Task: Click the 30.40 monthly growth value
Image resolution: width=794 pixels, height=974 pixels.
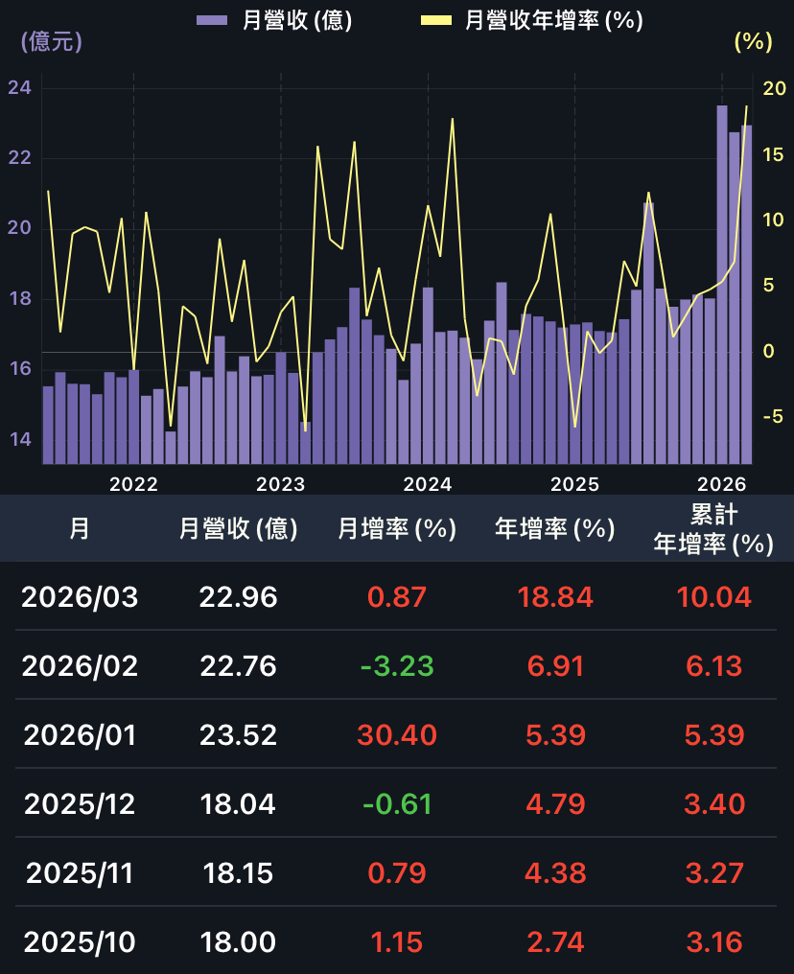Action: 397,735
